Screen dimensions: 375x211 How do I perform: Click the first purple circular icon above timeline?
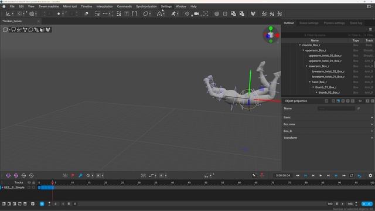8,176
